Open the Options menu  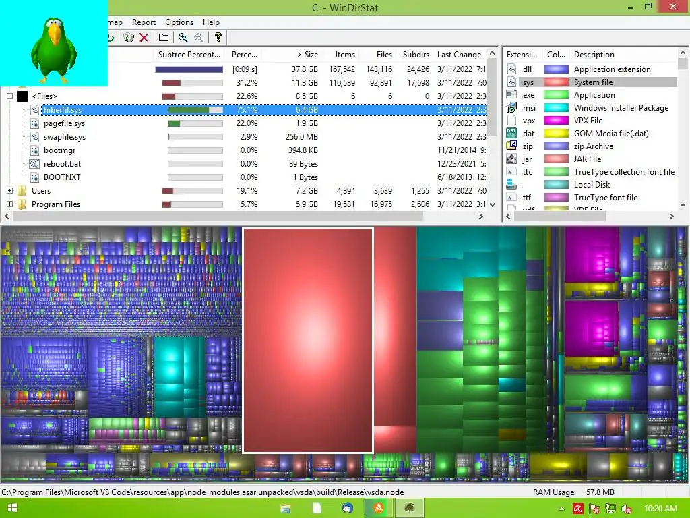point(179,22)
